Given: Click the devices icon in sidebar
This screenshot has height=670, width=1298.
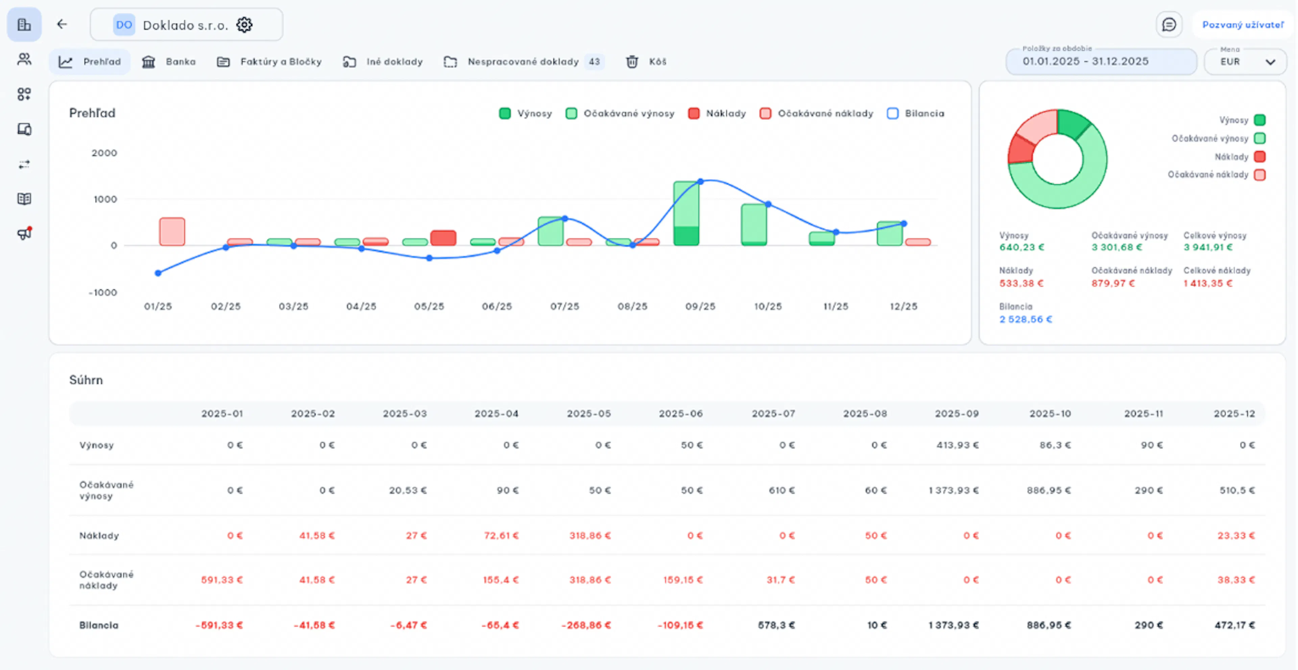Looking at the screenshot, I should (24, 129).
